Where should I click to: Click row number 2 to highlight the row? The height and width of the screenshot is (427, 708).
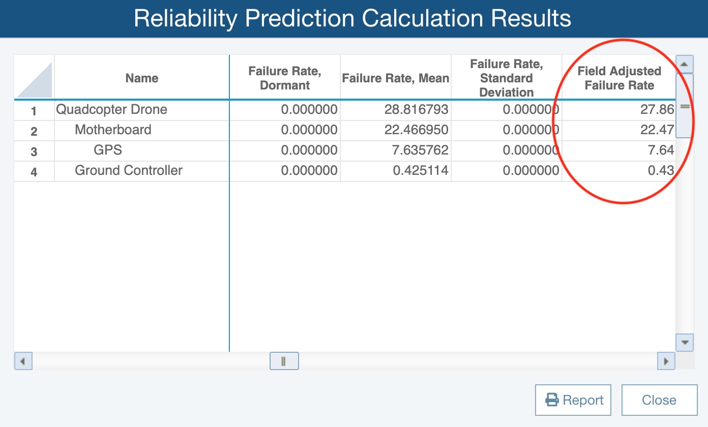[x=34, y=130]
